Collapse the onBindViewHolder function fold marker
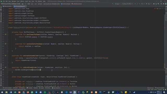Screen dimensions: 167x94 8,67
